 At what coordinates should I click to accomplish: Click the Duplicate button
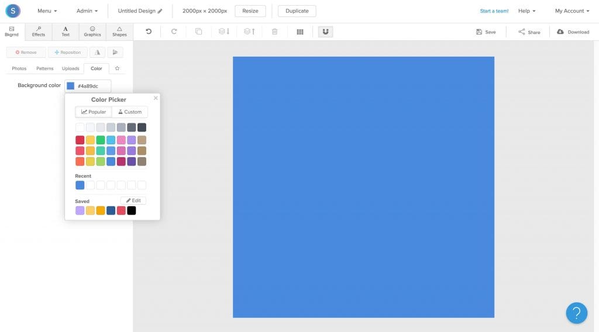coord(297,11)
